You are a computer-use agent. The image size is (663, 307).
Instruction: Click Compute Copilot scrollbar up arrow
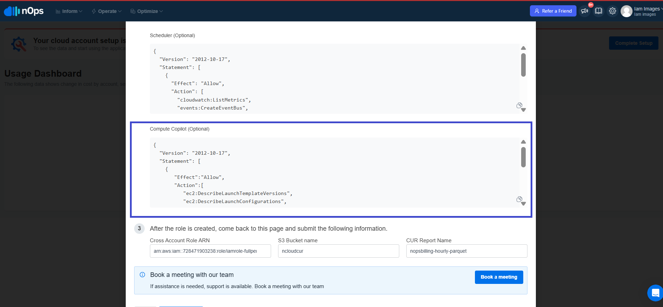coord(523,142)
